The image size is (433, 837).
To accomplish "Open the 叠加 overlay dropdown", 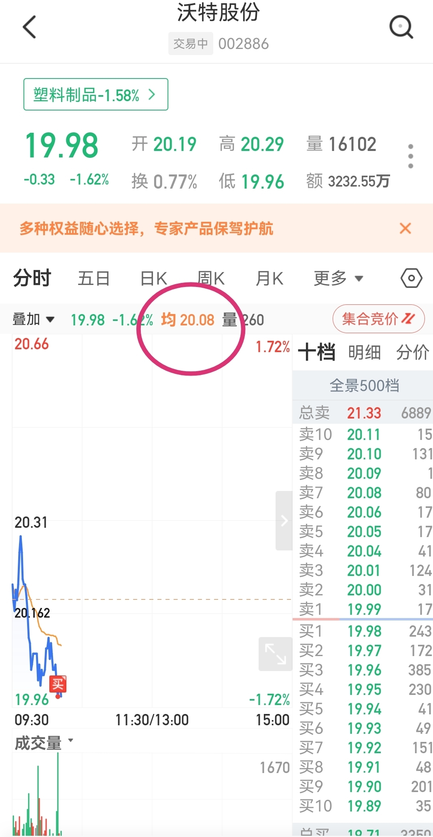I will coord(34,319).
